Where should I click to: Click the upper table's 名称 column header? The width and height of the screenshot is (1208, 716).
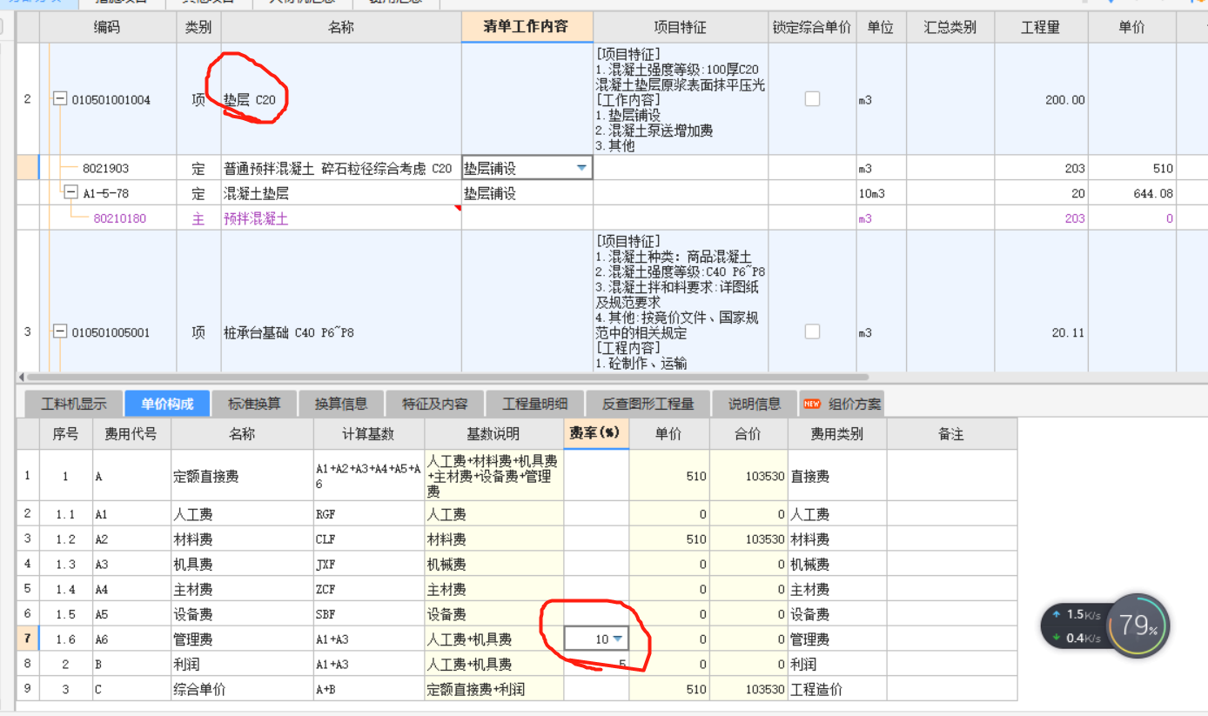[341, 27]
